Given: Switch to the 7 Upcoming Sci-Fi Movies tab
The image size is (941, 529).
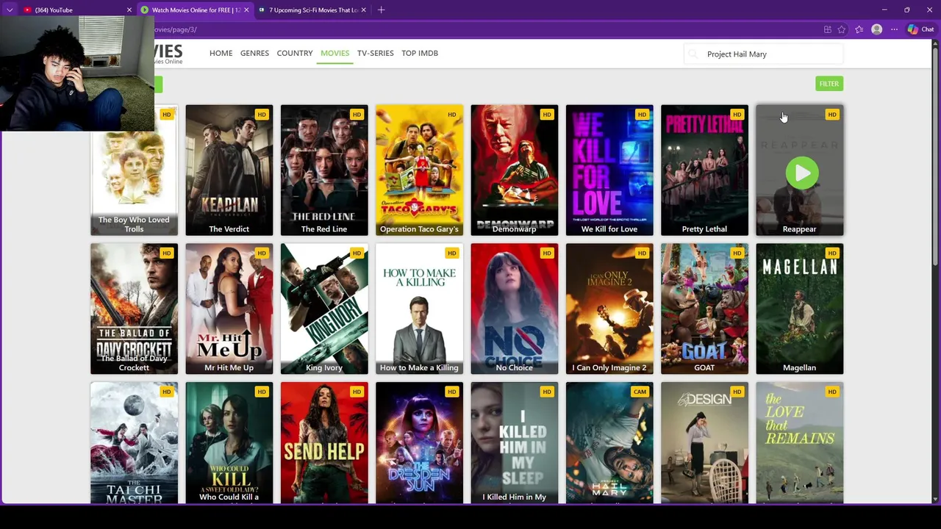Looking at the screenshot, I should 312,10.
